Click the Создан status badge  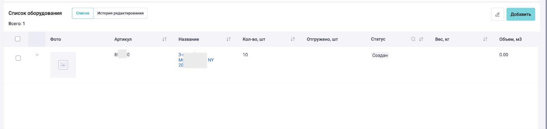(x=380, y=55)
